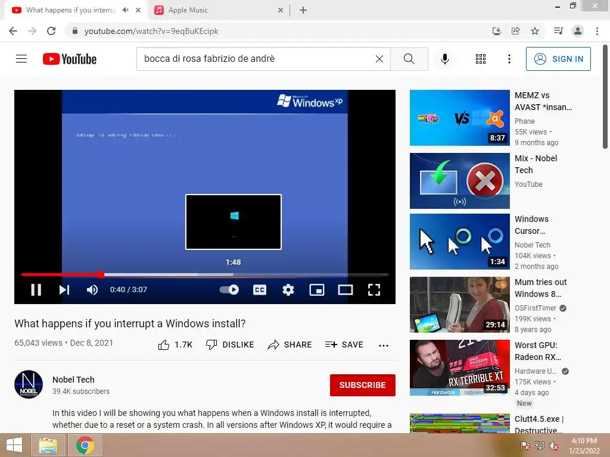610x457 pixels.
Task: Open File Explorer from the taskbar
Action: (x=48, y=445)
